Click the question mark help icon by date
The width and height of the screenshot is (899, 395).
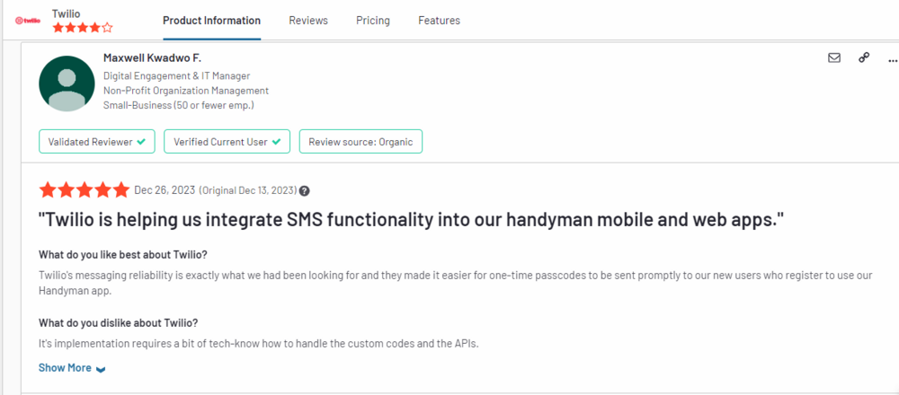(x=305, y=190)
